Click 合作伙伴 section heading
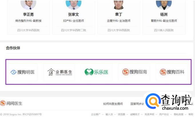The height and width of the screenshot is (117, 195). tap(13, 48)
